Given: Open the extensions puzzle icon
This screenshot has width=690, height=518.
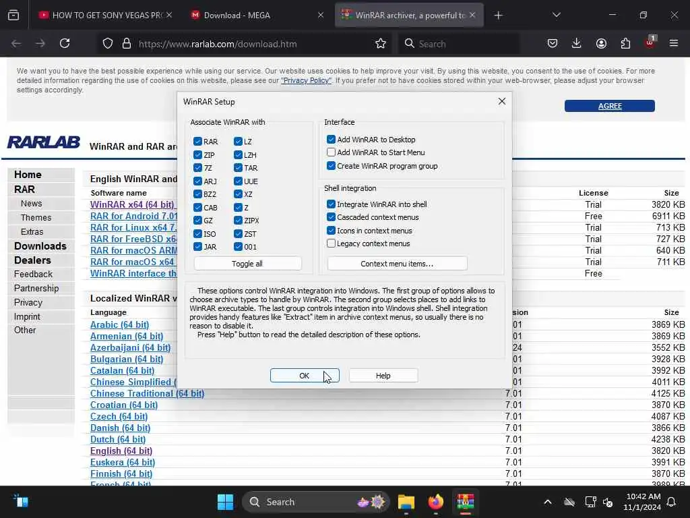Looking at the screenshot, I should 625,43.
